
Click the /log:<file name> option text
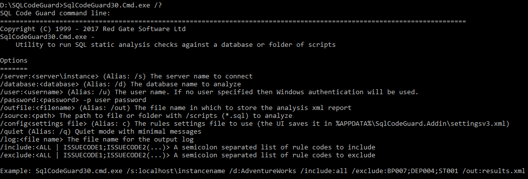[x=32, y=139]
